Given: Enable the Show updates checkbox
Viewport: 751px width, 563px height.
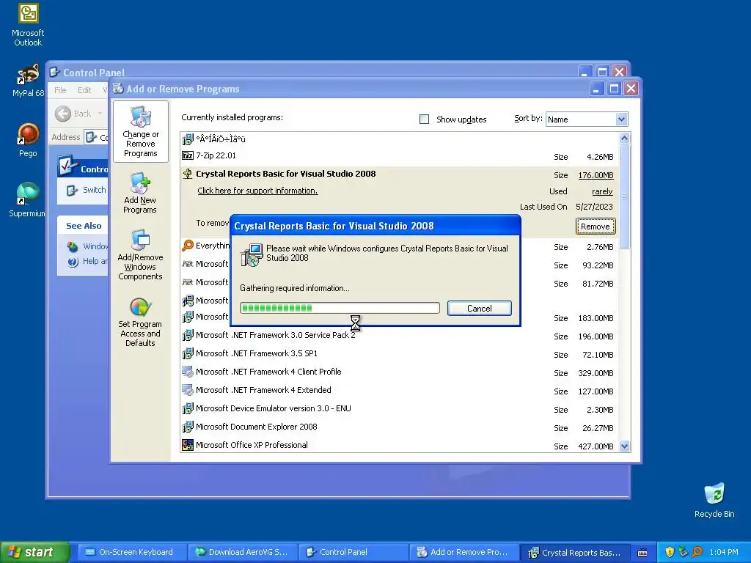Looking at the screenshot, I should tap(425, 119).
